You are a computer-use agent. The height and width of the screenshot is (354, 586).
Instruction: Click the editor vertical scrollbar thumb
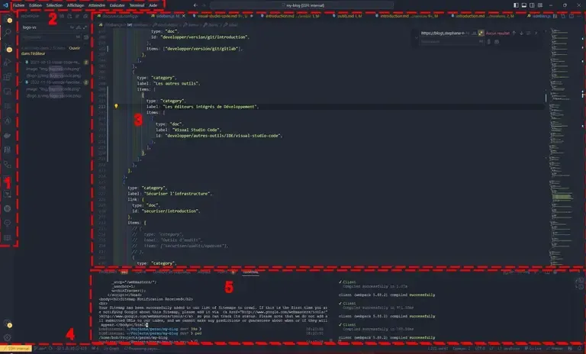coord(546,98)
